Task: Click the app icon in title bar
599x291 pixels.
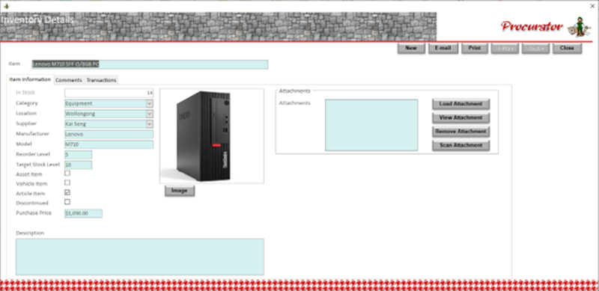Action: pyautogui.click(x=7, y=6)
